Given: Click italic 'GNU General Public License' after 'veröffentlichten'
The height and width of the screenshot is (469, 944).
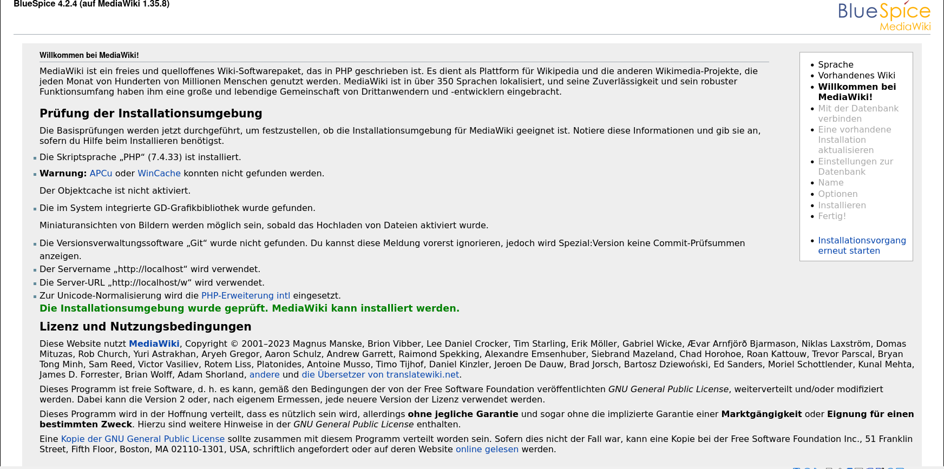Looking at the screenshot, I should [x=668, y=389].
